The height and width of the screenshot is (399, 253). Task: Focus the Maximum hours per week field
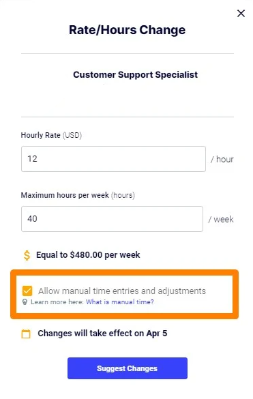point(112,219)
